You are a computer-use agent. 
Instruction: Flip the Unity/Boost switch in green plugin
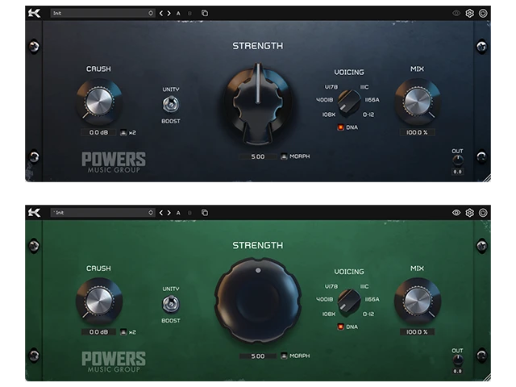click(171, 304)
